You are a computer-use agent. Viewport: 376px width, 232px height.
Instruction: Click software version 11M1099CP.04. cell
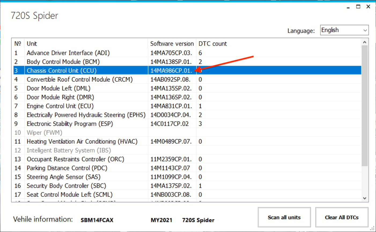point(171,177)
